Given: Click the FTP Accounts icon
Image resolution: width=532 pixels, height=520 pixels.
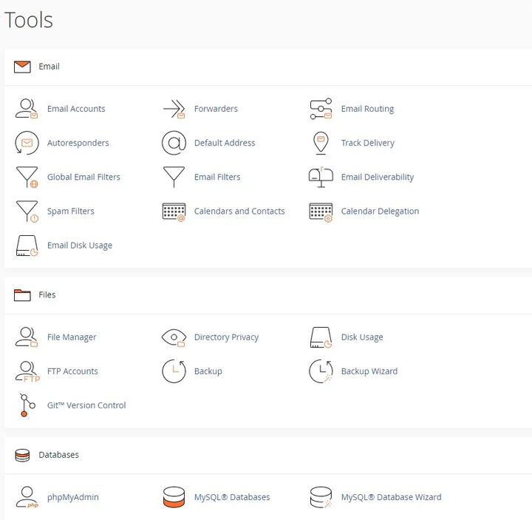Looking at the screenshot, I should [x=27, y=371].
